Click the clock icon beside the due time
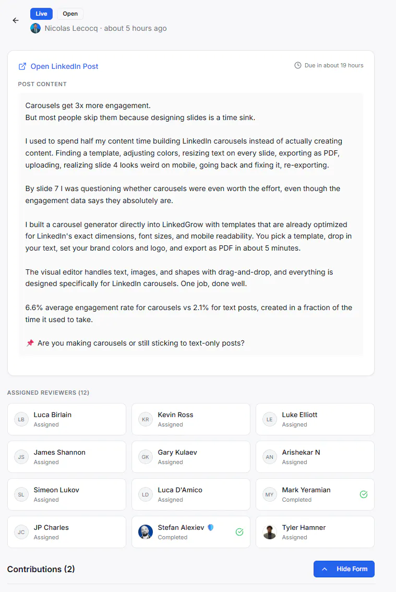 [298, 65]
